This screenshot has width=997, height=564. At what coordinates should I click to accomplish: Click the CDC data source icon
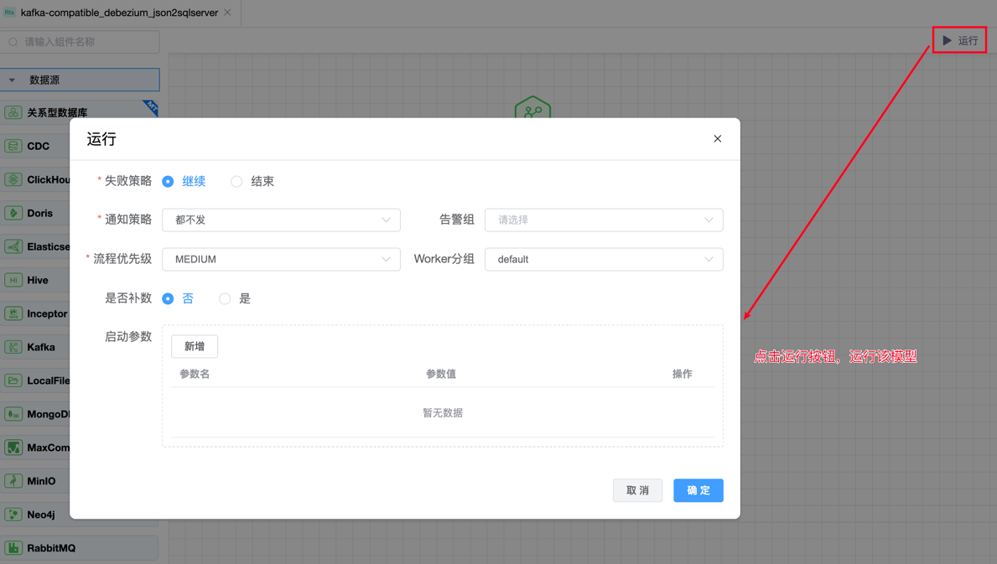13,146
